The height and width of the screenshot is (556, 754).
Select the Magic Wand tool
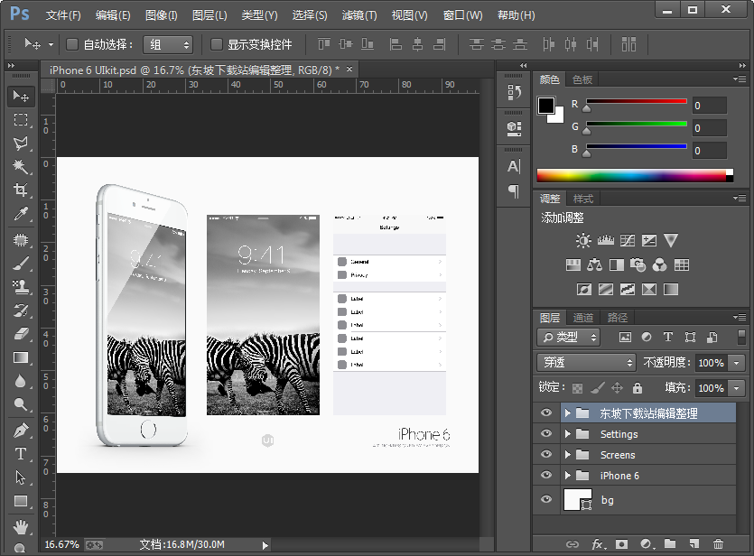(20, 167)
